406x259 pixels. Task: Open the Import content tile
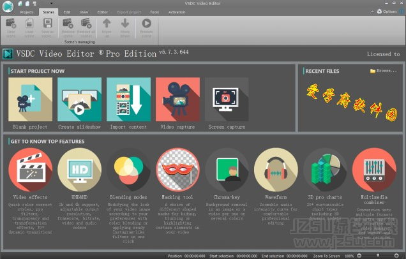[x=129, y=100]
